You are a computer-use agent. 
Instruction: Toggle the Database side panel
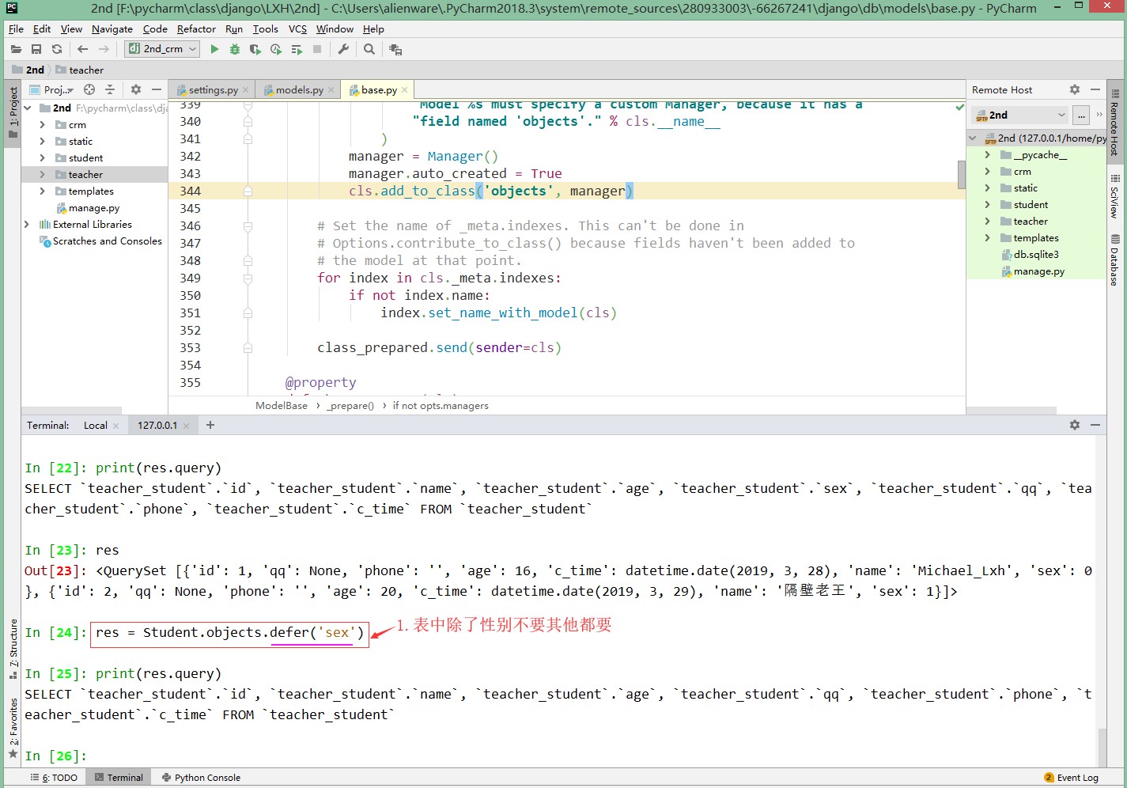click(1115, 261)
